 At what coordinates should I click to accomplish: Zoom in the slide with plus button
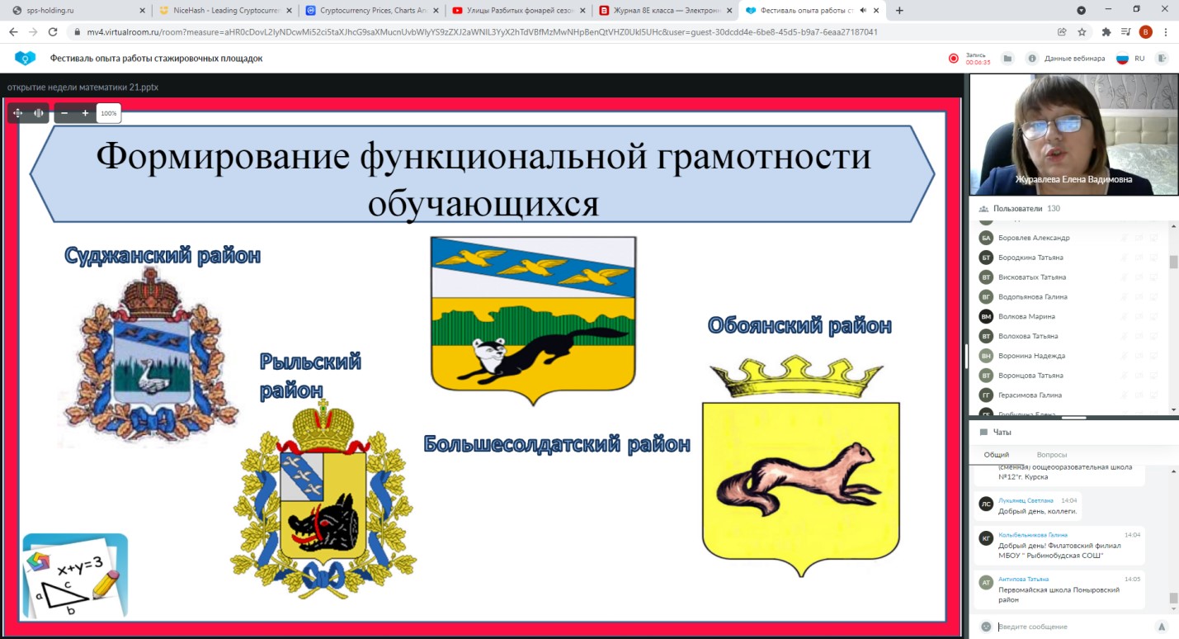[85, 113]
